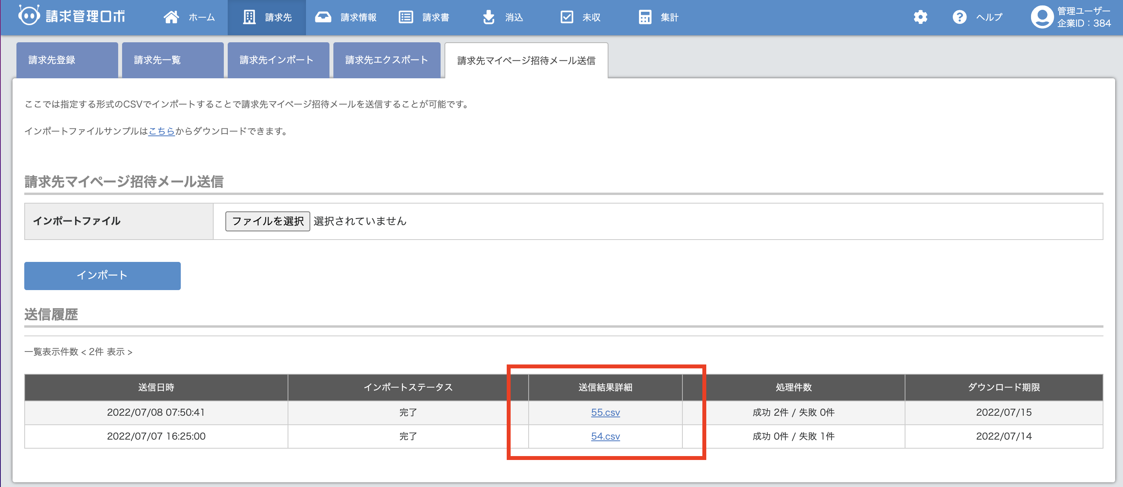Screen dimensions: 1123x487
Task: Open the 55.csv result file
Action: (605, 413)
